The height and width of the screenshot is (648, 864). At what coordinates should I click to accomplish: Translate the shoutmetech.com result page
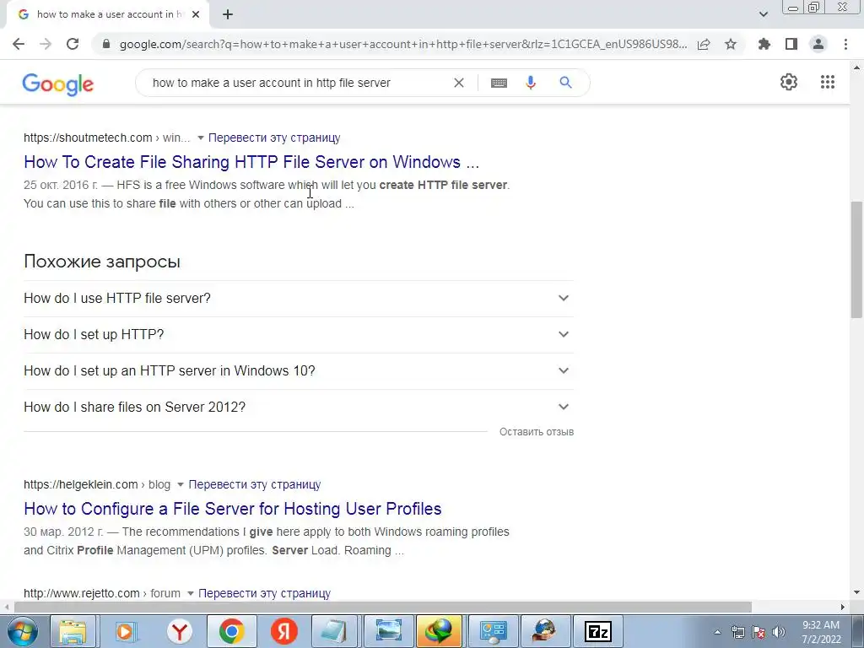point(274,138)
